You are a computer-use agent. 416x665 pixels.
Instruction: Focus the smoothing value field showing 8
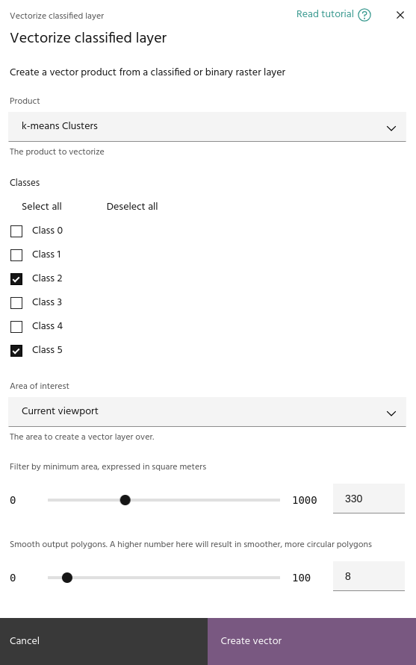pos(368,576)
